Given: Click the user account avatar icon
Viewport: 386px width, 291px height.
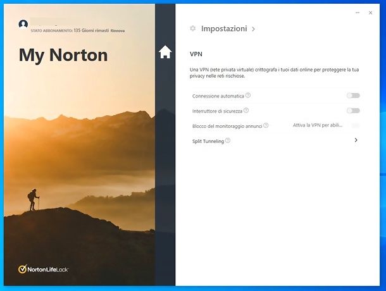Looking at the screenshot, I should (x=23, y=25).
